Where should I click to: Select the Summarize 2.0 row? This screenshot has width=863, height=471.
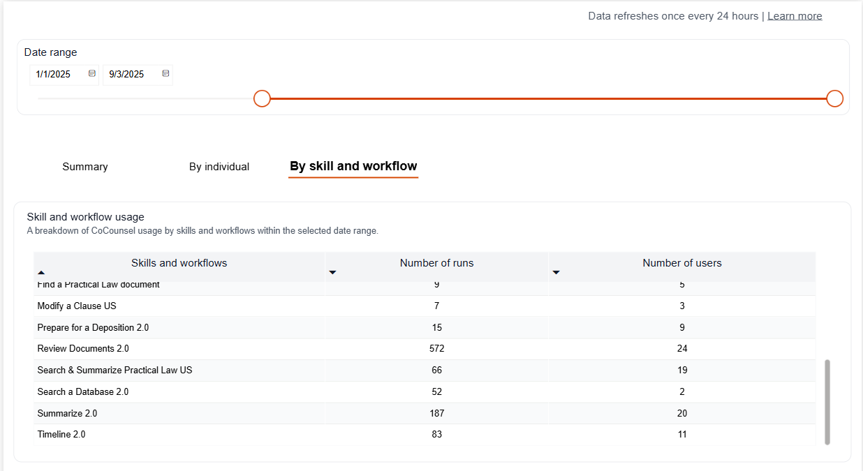click(67, 414)
